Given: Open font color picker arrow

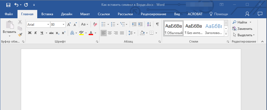Looking at the screenshot, I should [95, 33].
